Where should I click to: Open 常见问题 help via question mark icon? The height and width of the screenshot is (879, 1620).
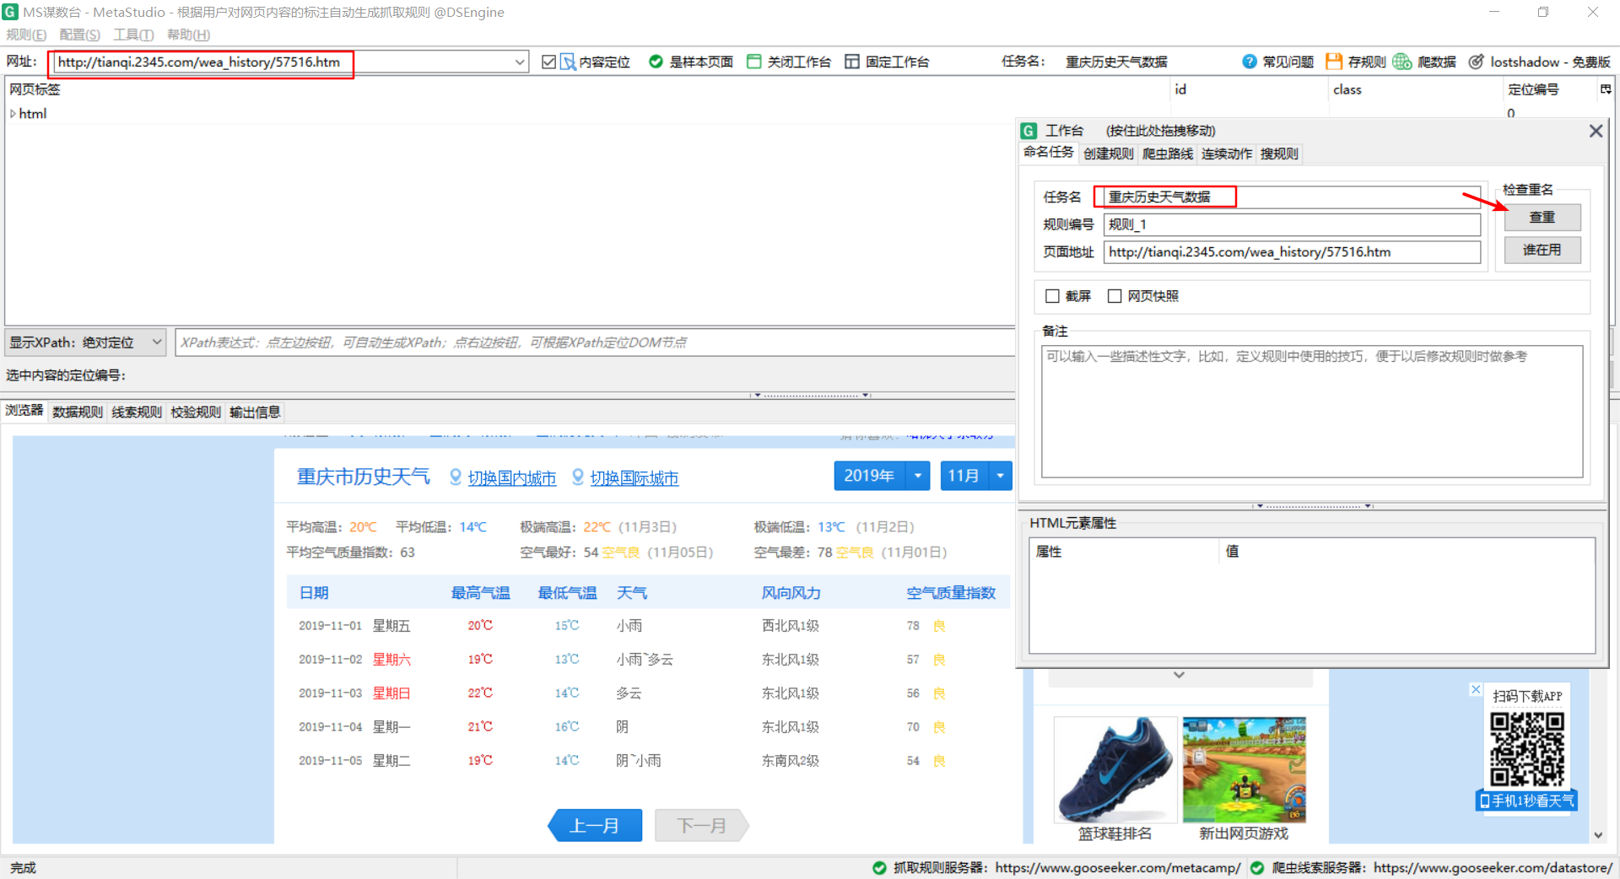1249,61
